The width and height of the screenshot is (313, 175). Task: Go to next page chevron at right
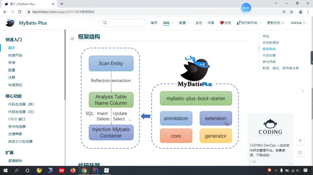coord(303,91)
